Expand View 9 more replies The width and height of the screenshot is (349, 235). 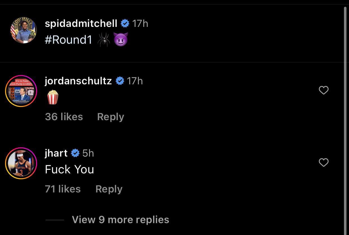coord(120,220)
